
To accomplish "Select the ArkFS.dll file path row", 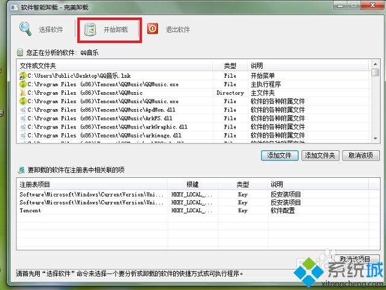I will tap(100, 118).
